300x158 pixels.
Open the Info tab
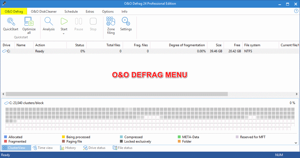tap(124, 12)
